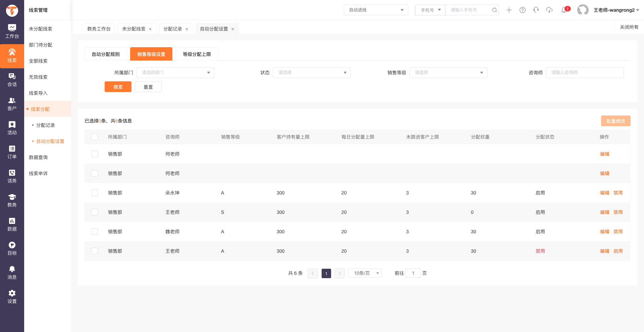Open the 会话 conversation sidebar icon
Screen dimensions: 644x332
pos(12,80)
